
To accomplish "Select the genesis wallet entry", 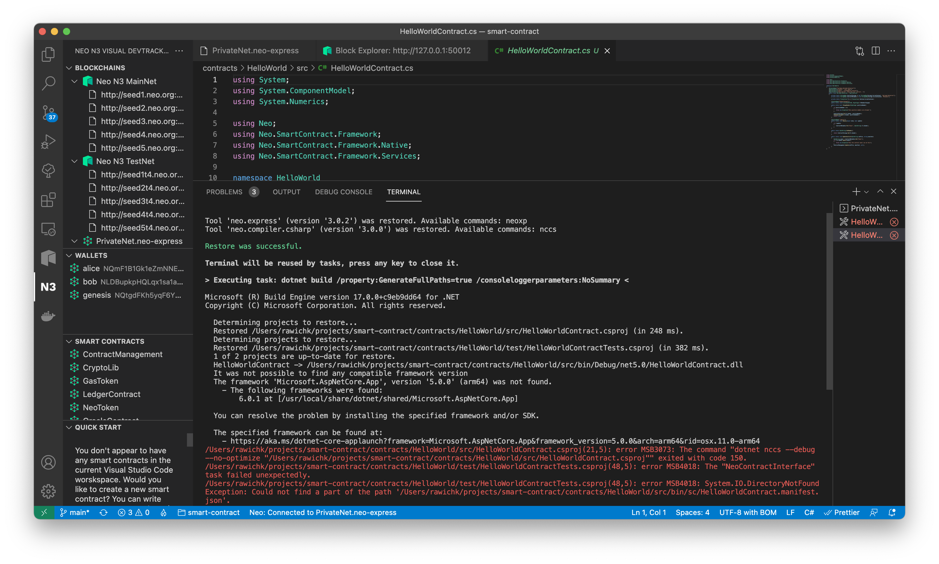I will click(x=97, y=295).
